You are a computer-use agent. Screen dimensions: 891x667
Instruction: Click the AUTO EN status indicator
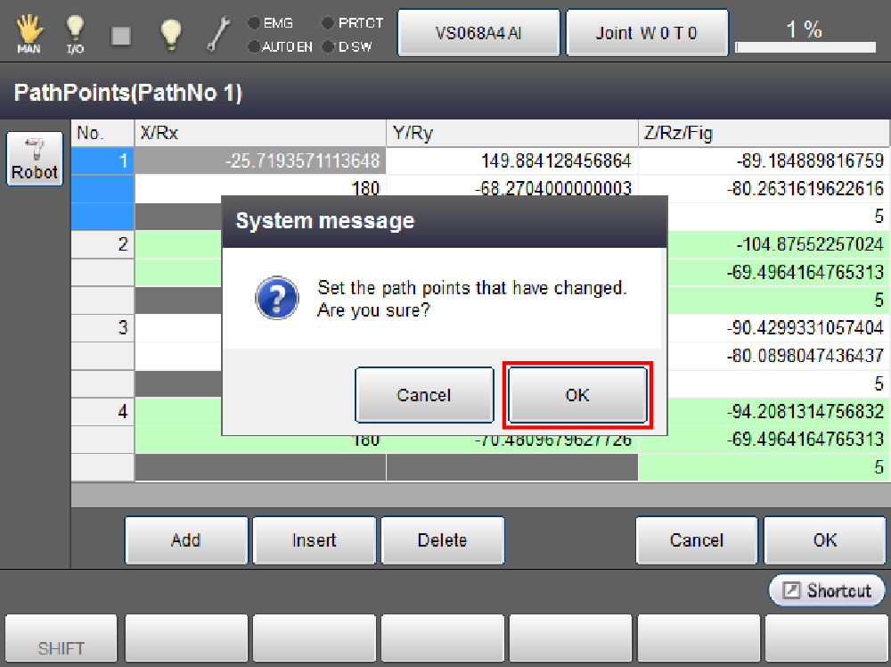pos(280,46)
